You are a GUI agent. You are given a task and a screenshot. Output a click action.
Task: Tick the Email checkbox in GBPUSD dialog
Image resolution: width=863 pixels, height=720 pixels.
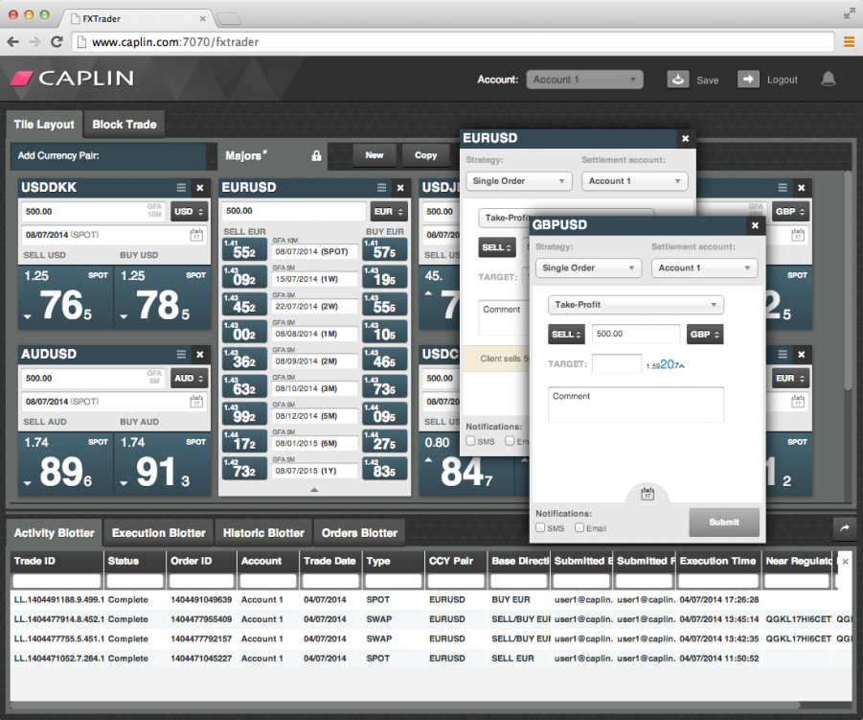pos(579,527)
